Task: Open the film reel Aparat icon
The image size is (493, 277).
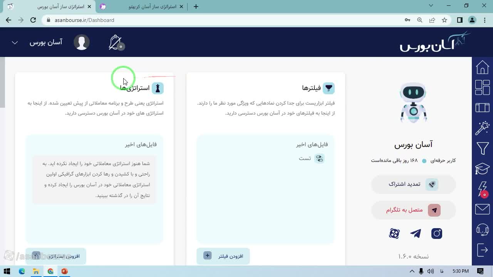Action: [x=394, y=234]
